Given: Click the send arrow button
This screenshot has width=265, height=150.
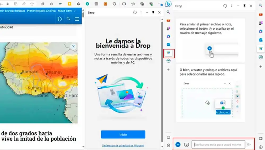Looking at the screenshot, I should tap(249, 145).
